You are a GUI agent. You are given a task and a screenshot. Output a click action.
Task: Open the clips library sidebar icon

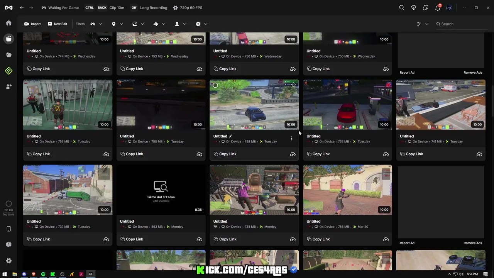click(8, 39)
